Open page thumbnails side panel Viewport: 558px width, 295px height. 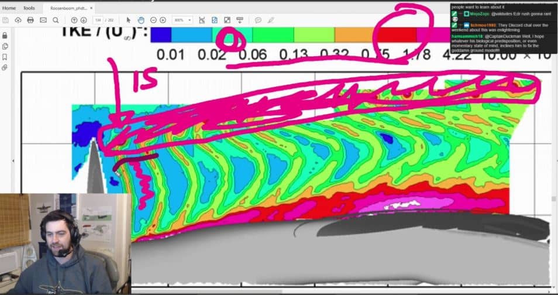(x=5, y=46)
